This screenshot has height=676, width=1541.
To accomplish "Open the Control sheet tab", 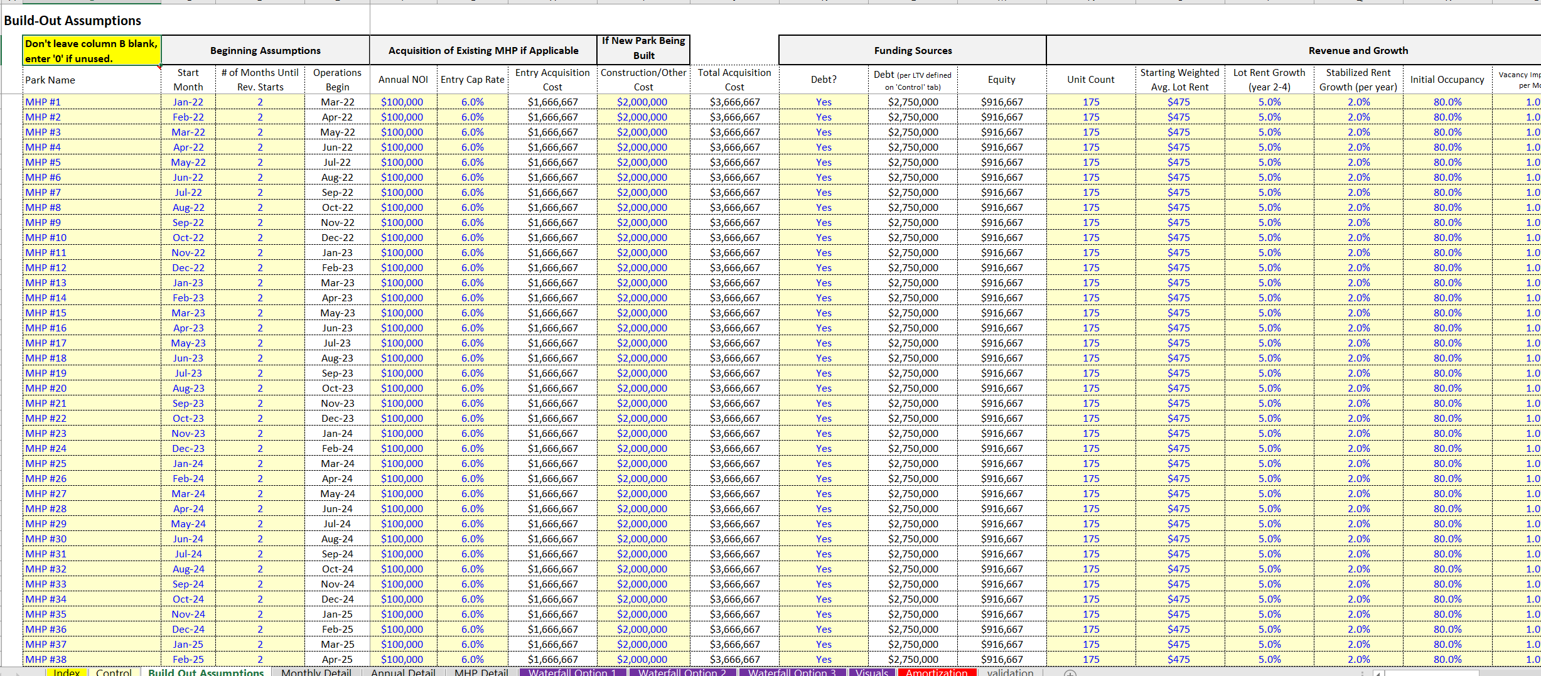I will coord(114,672).
